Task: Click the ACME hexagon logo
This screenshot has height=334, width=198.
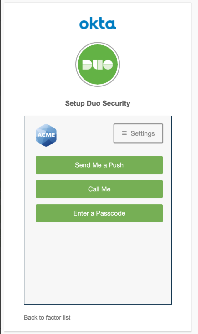Action: (x=46, y=135)
